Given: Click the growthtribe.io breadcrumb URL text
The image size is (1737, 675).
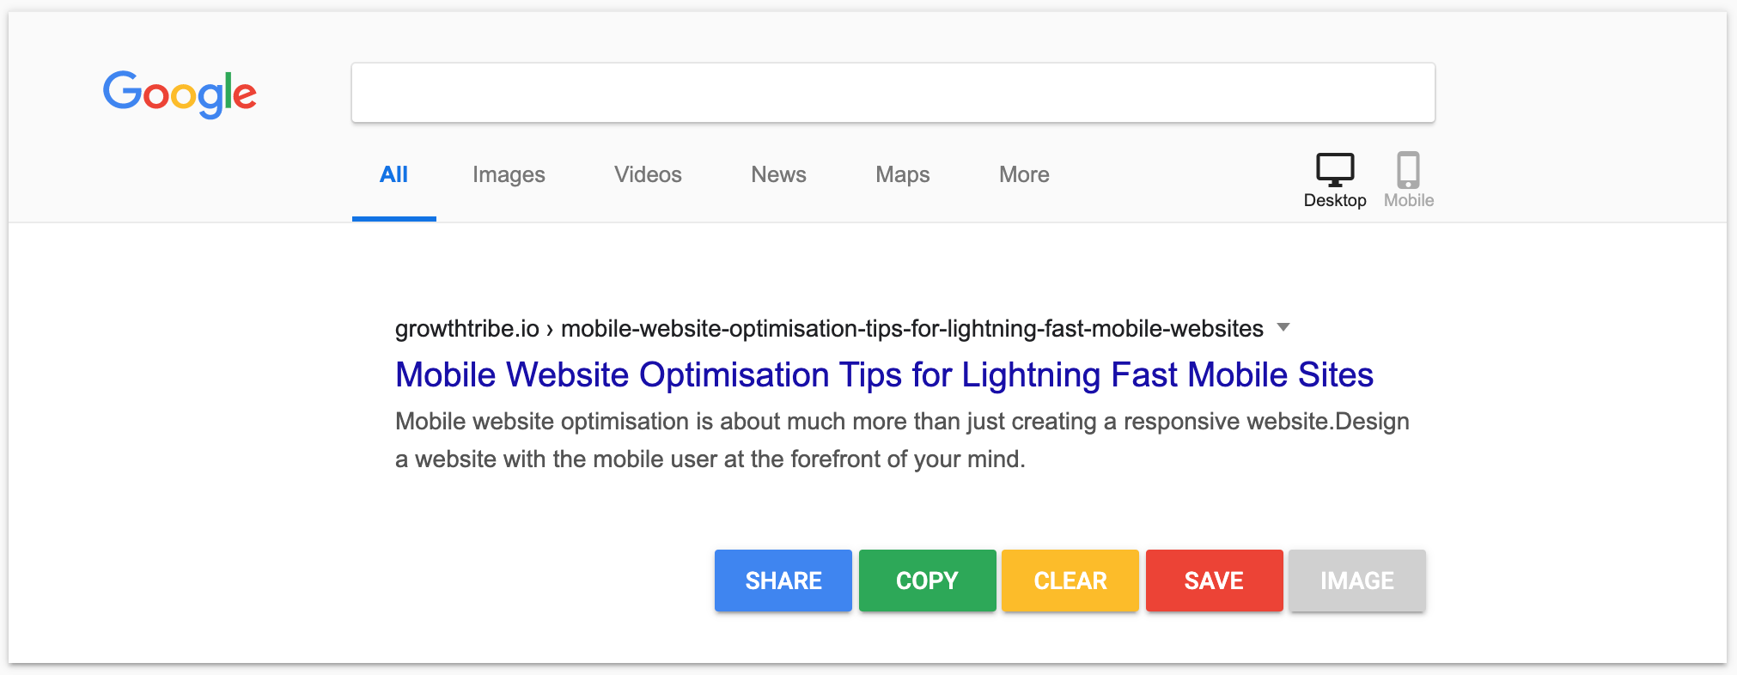Looking at the screenshot, I should [x=829, y=328].
